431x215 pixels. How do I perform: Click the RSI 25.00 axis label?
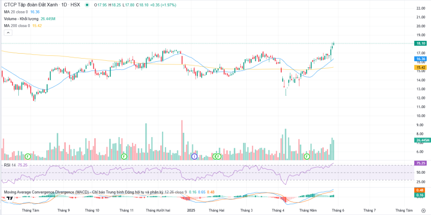[x=421, y=182]
